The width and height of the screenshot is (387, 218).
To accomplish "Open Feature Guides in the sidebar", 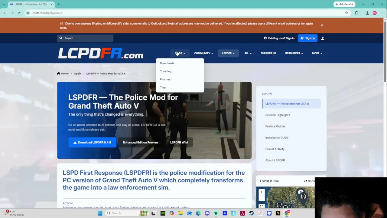I will 275,126.
